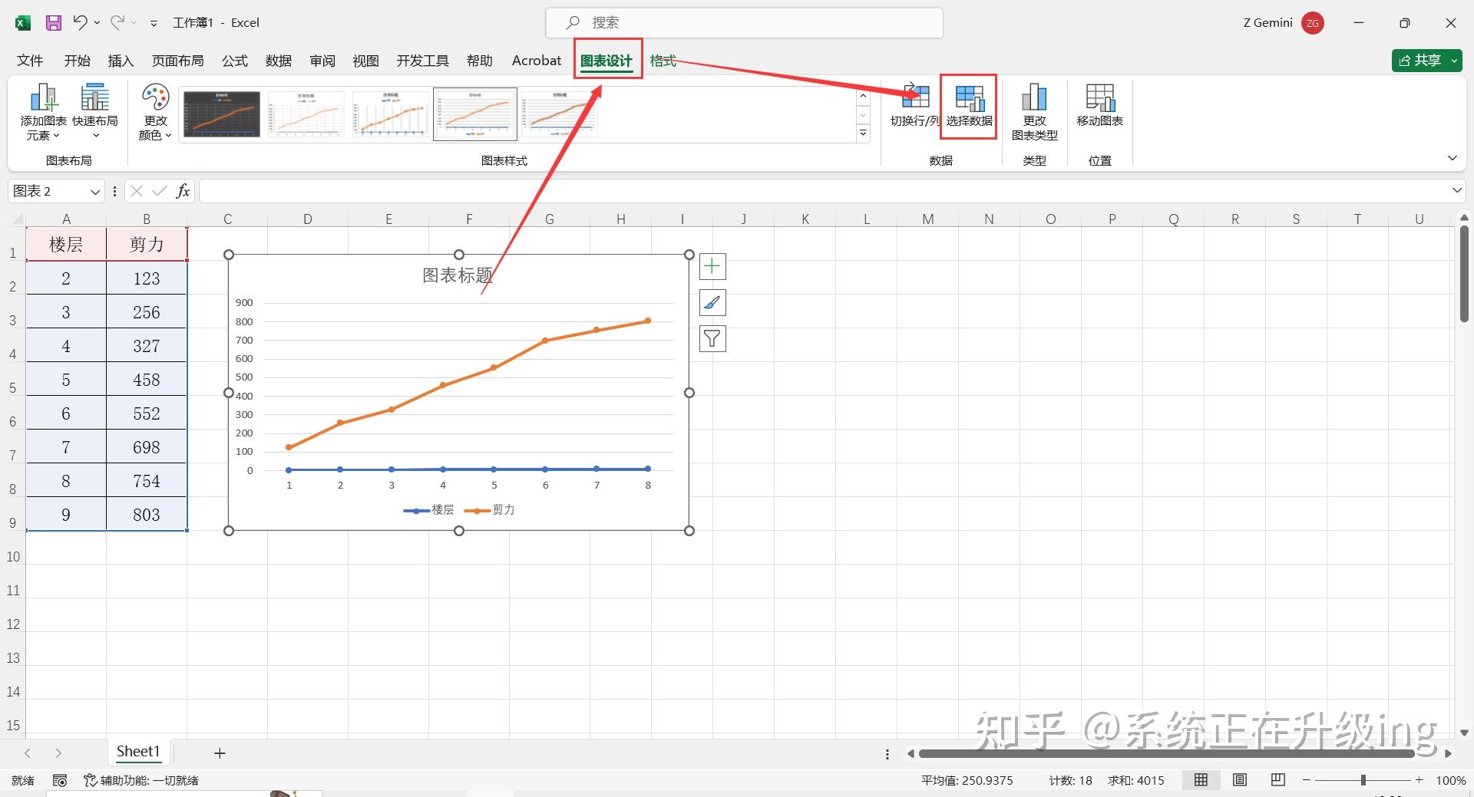1474x797 pixels.
Task: Open the 选择数据 dialog icon
Action: [x=969, y=106]
